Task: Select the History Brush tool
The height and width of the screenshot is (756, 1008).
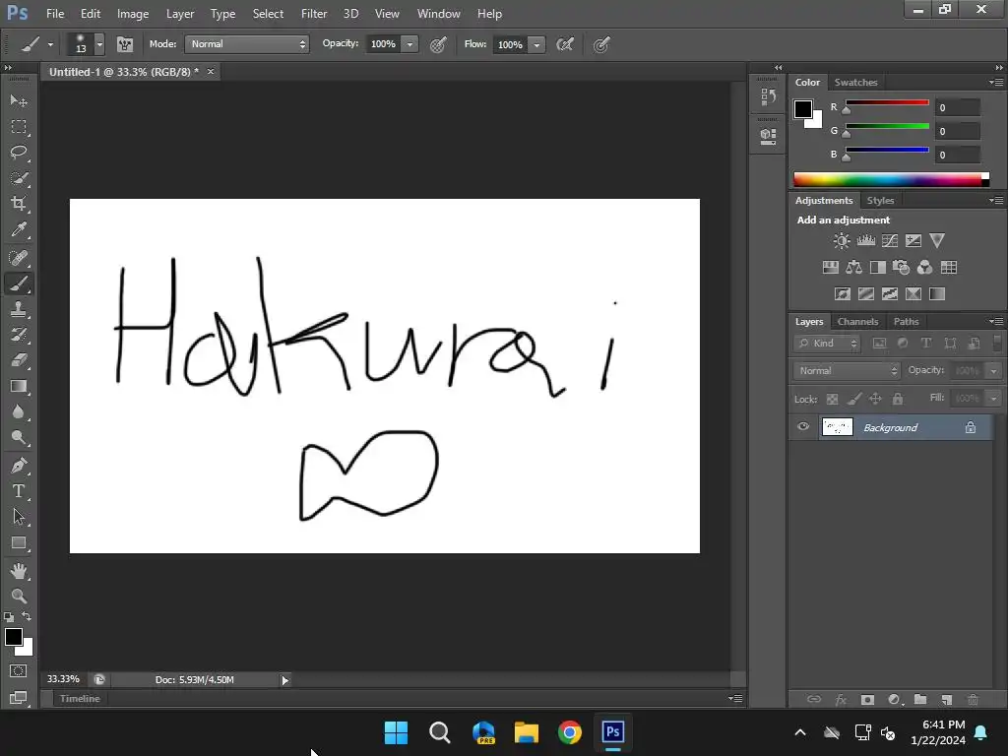Action: click(x=19, y=335)
